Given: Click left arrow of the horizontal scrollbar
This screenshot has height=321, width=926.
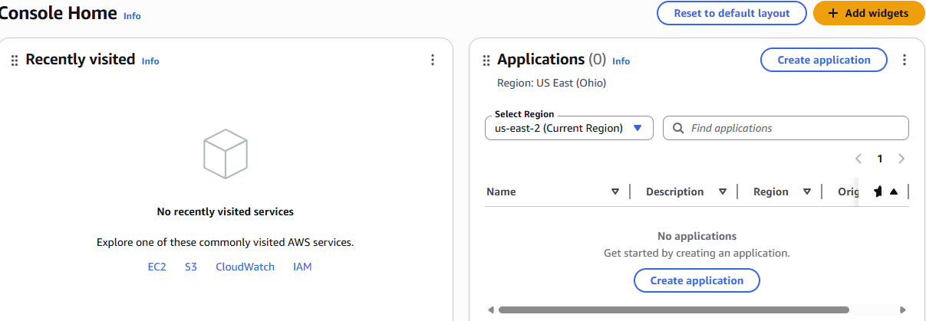Looking at the screenshot, I should [x=490, y=310].
